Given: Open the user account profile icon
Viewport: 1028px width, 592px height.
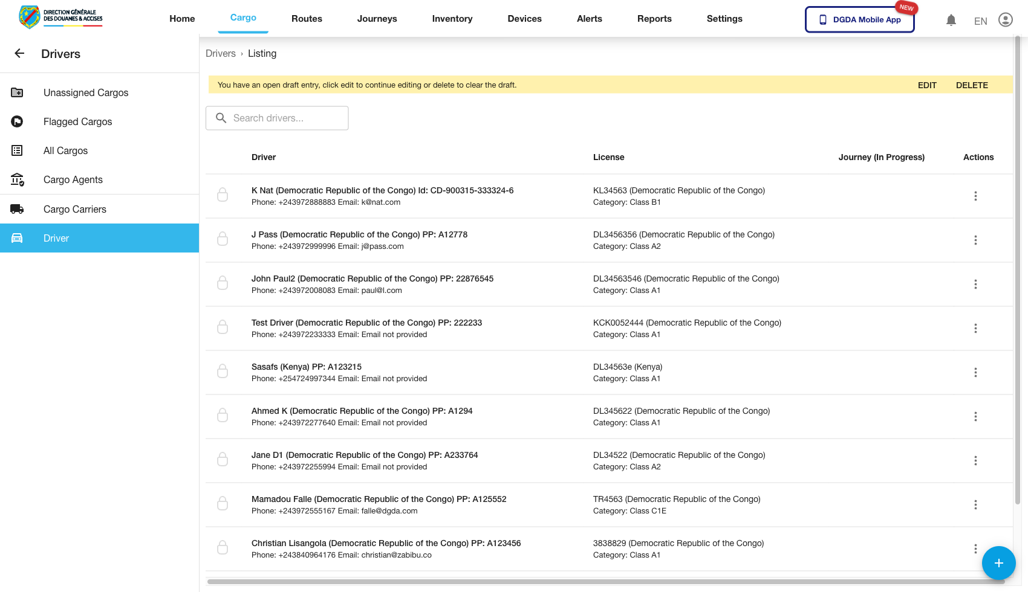Looking at the screenshot, I should coord(1005,20).
